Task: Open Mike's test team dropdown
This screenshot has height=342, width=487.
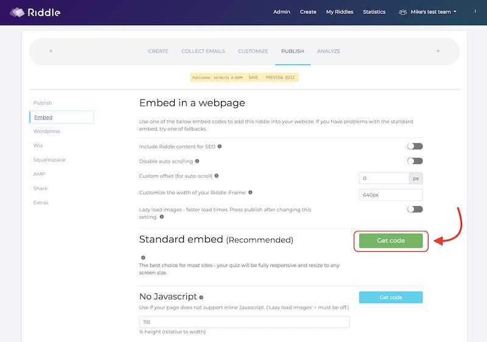Action: [433, 12]
